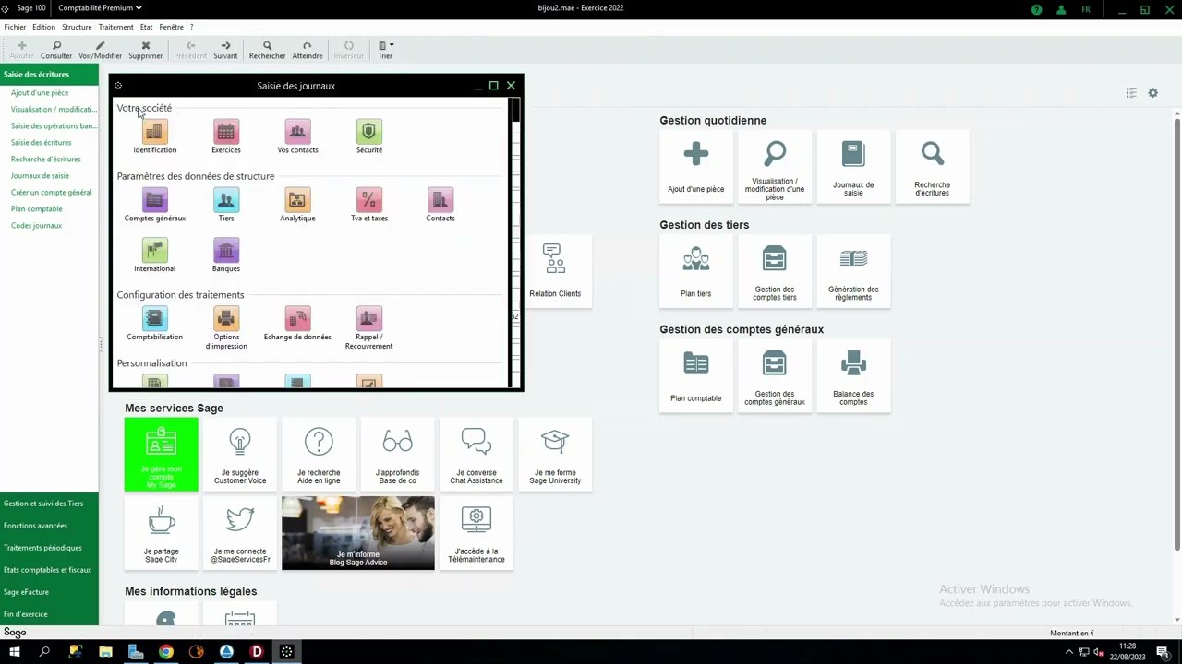Screen dimensions: 1182x664
Task: Open the Fenêtre menu
Action: (x=171, y=27)
